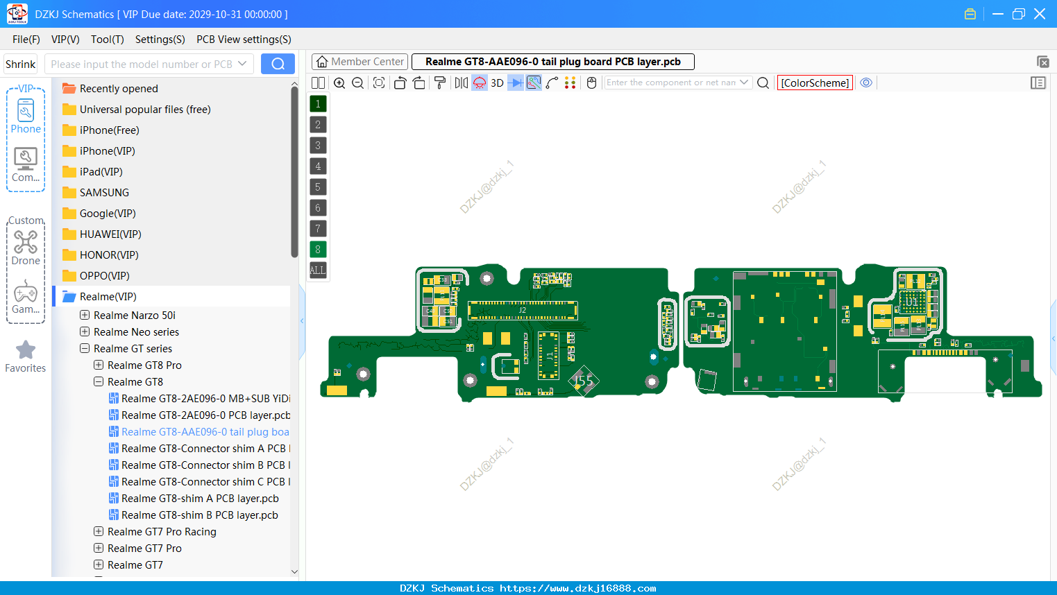The image size is (1057, 595).
Task: Zoom out of the PCB view
Action: (x=358, y=83)
